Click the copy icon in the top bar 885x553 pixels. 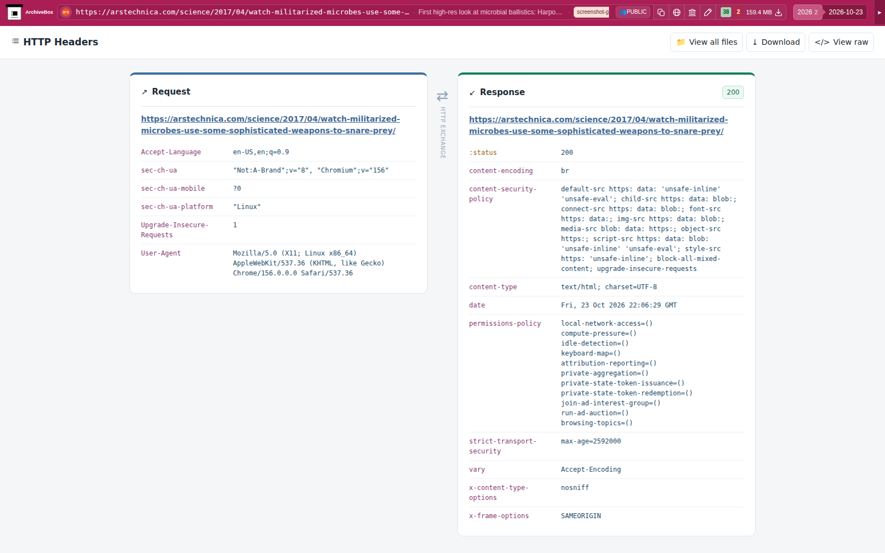[x=661, y=12]
